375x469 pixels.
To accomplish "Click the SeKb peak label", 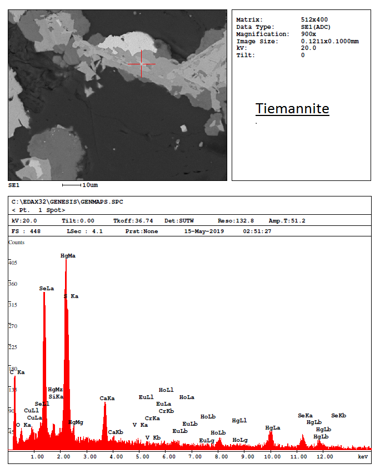I will [339, 416].
